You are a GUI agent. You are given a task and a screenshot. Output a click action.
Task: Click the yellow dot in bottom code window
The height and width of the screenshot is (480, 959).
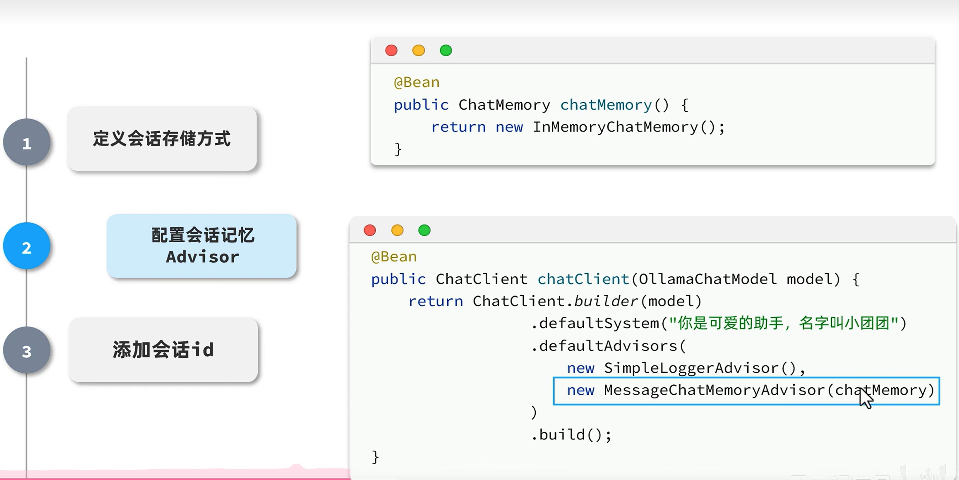click(x=397, y=230)
